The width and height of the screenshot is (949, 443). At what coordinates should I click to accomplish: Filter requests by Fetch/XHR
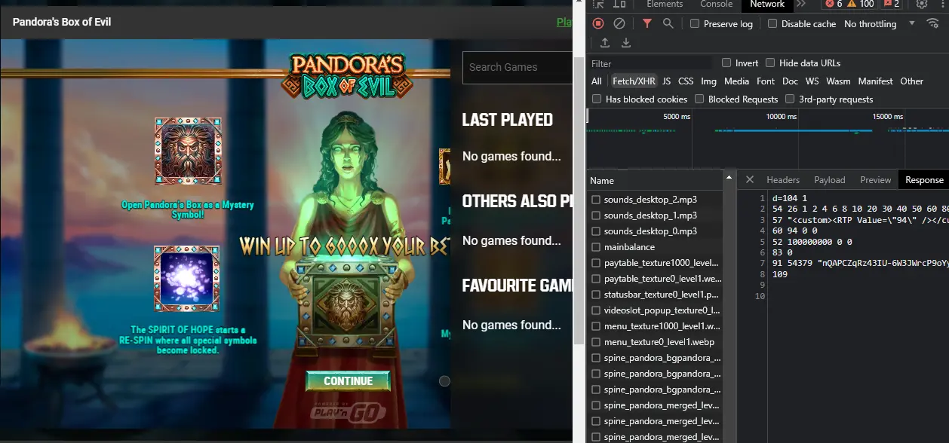point(634,81)
